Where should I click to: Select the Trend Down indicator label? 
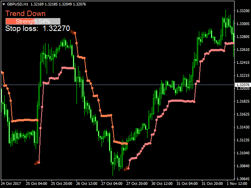(25, 14)
